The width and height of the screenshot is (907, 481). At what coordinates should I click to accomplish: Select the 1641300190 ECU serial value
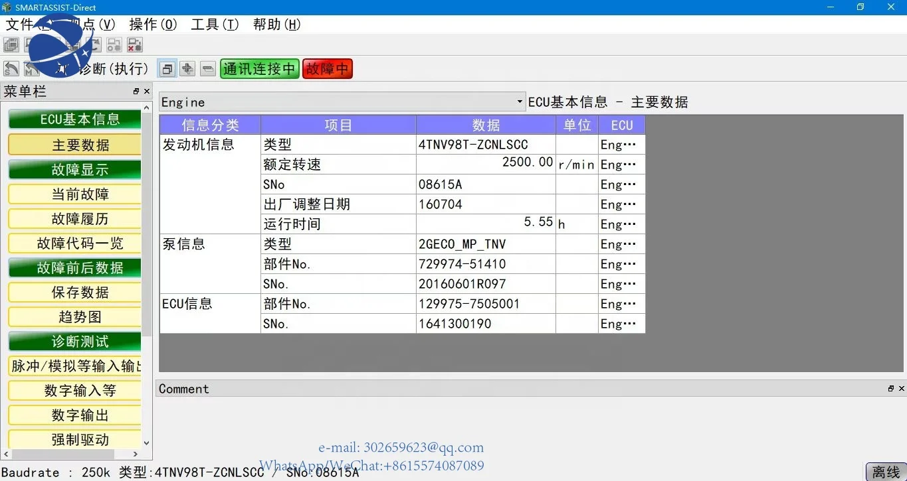tap(486, 324)
